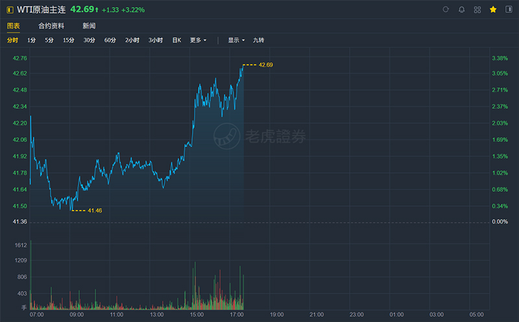Click the yellow contract icon beside WTI原油主连

[x=10, y=10]
